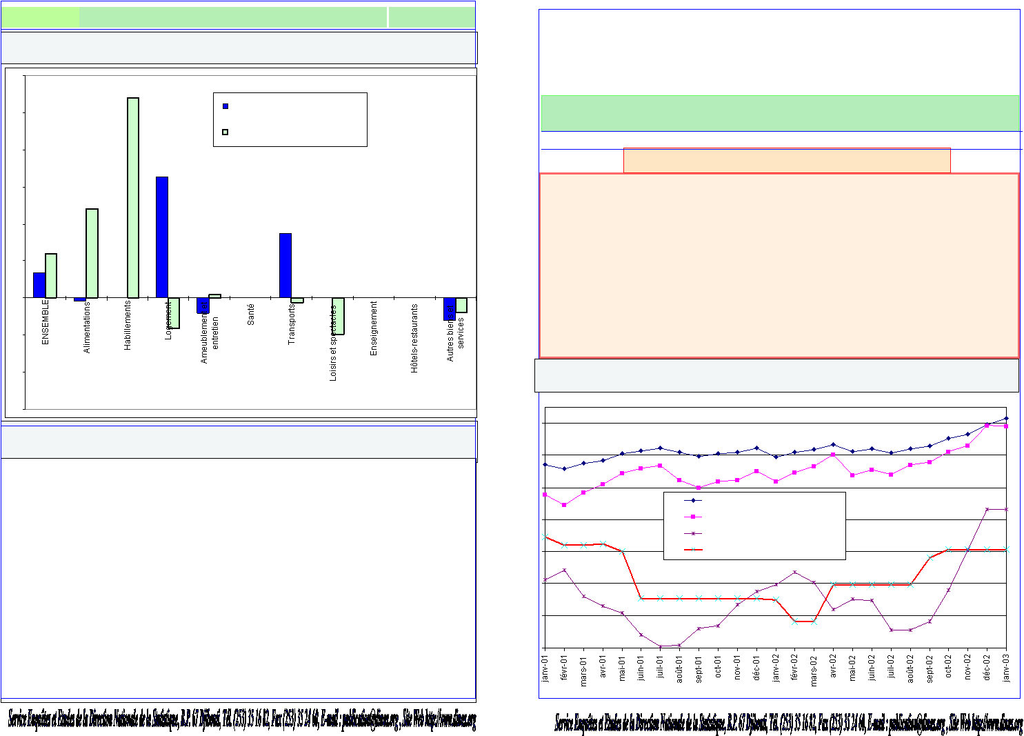Viewport: 1024px width, 736px height.
Task: Select the nov-01 axis label
Action: [x=738, y=667]
